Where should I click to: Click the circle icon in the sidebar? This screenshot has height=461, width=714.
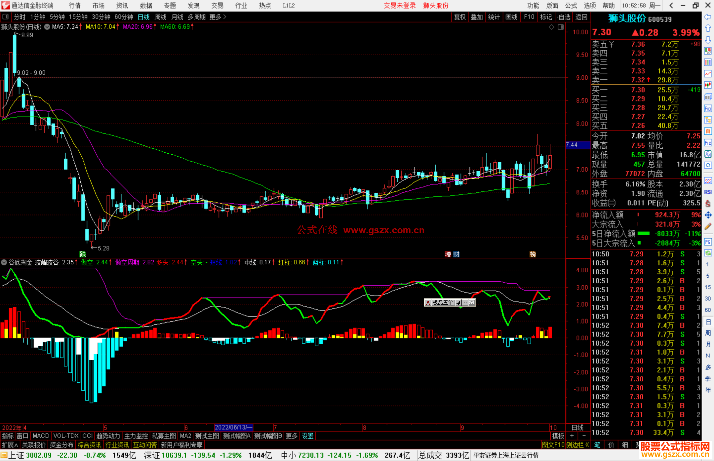[x=708, y=165]
